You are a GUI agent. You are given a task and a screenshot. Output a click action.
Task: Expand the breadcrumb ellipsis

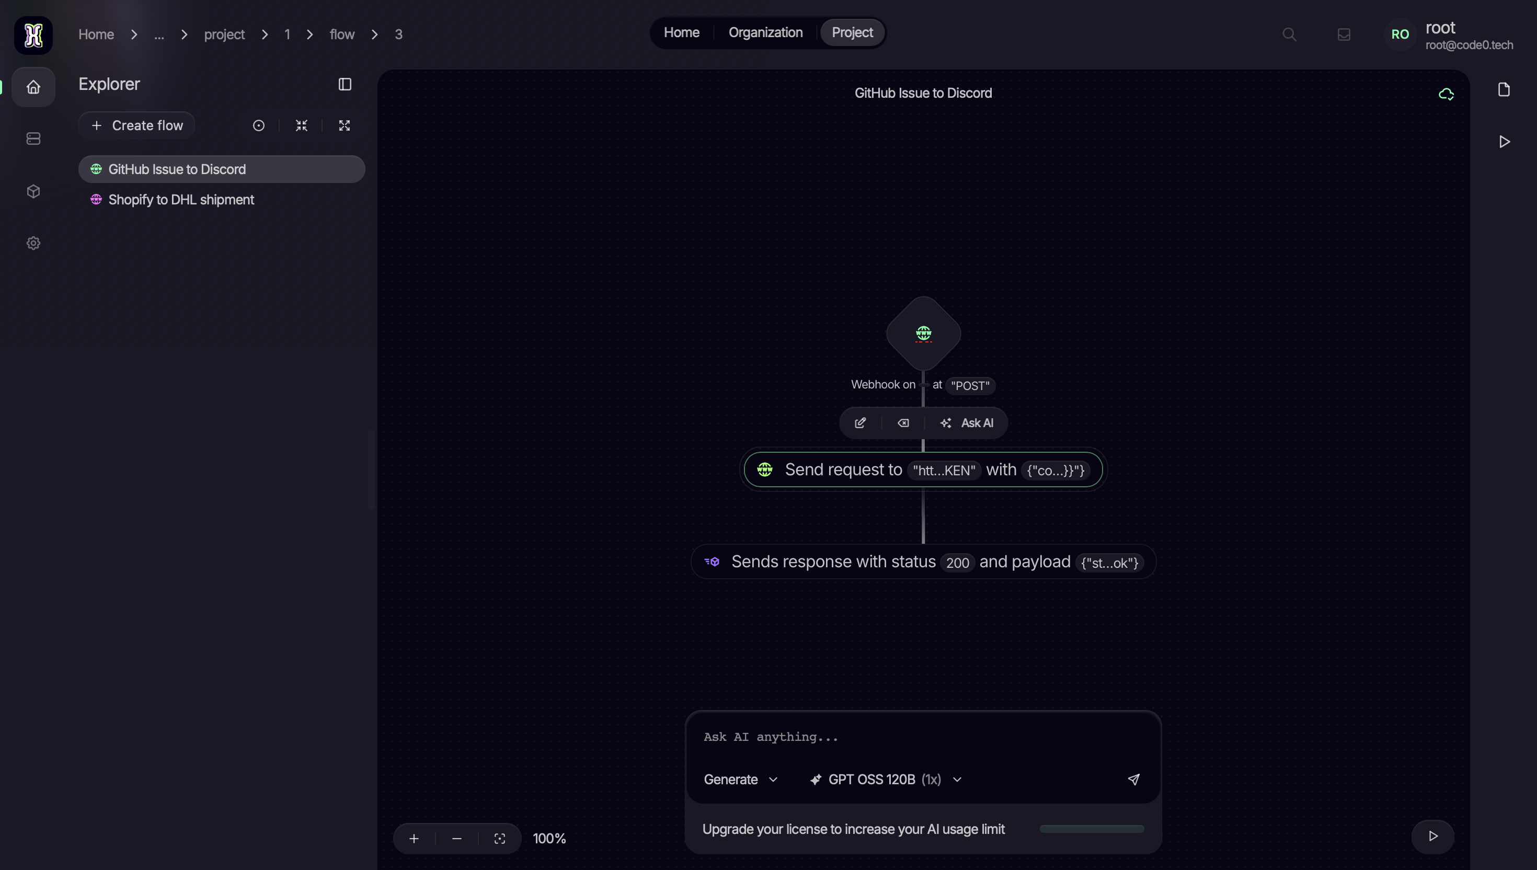click(159, 35)
